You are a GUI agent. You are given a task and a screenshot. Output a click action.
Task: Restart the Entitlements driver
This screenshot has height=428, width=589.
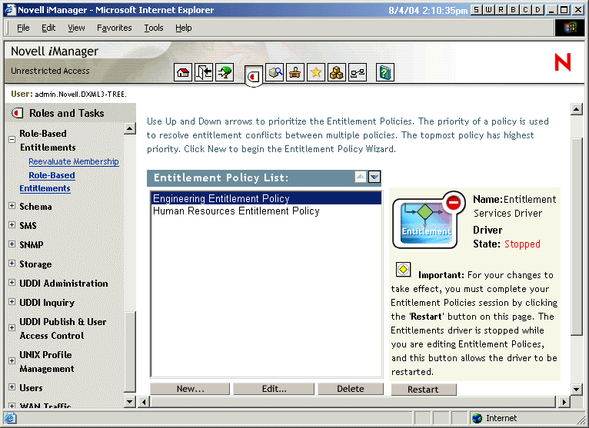point(424,390)
